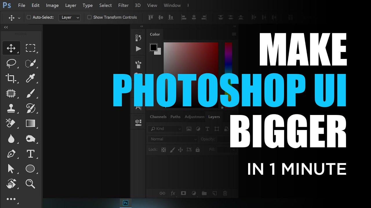Viewport: 371px width, 208px height.
Task: Select the Rectangular Marquee tool
Action: (30, 48)
